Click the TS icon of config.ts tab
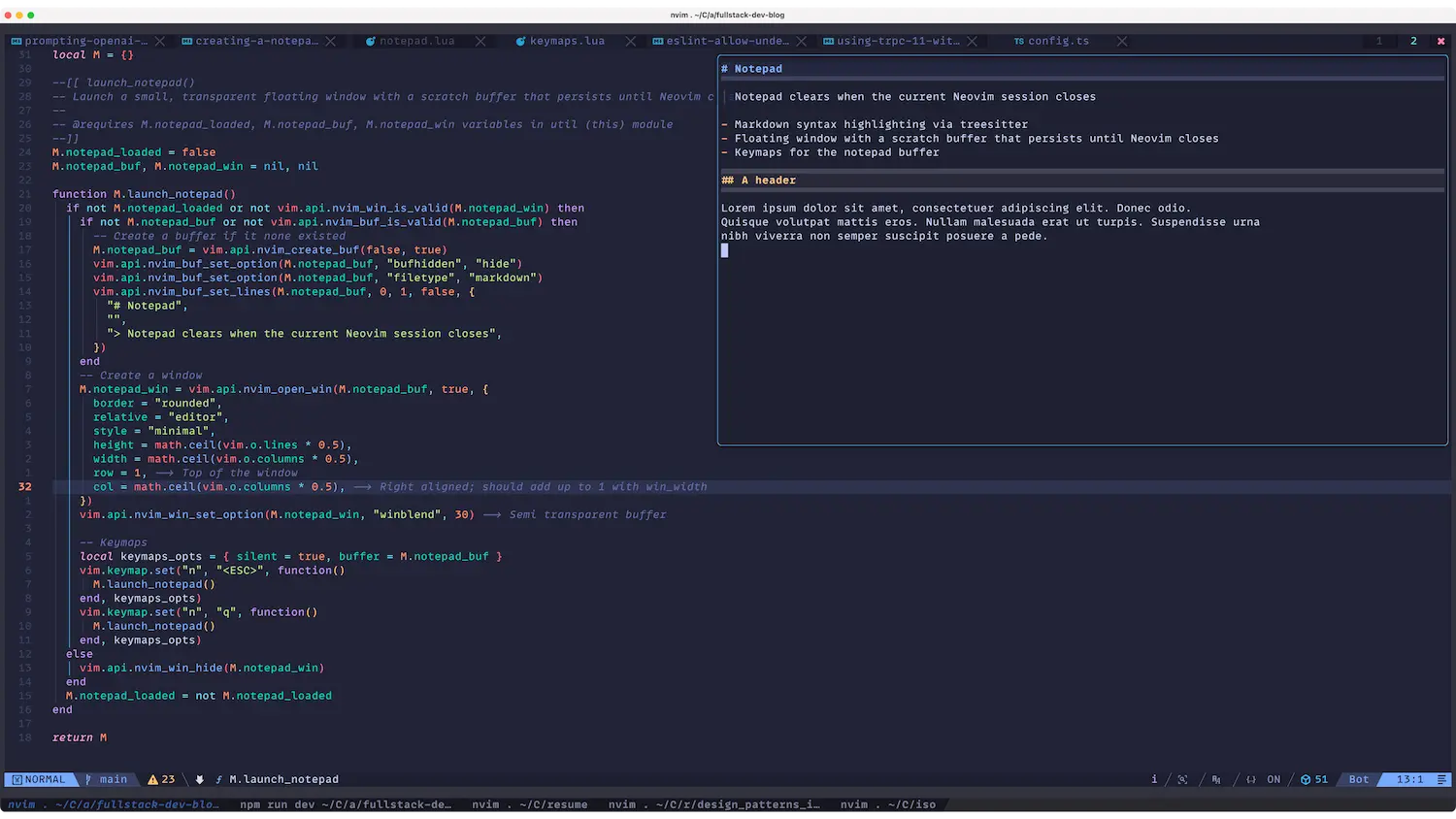 coord(1019,42)
